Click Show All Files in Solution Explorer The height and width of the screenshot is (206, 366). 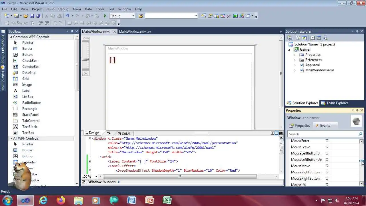(x=298, y=38)
